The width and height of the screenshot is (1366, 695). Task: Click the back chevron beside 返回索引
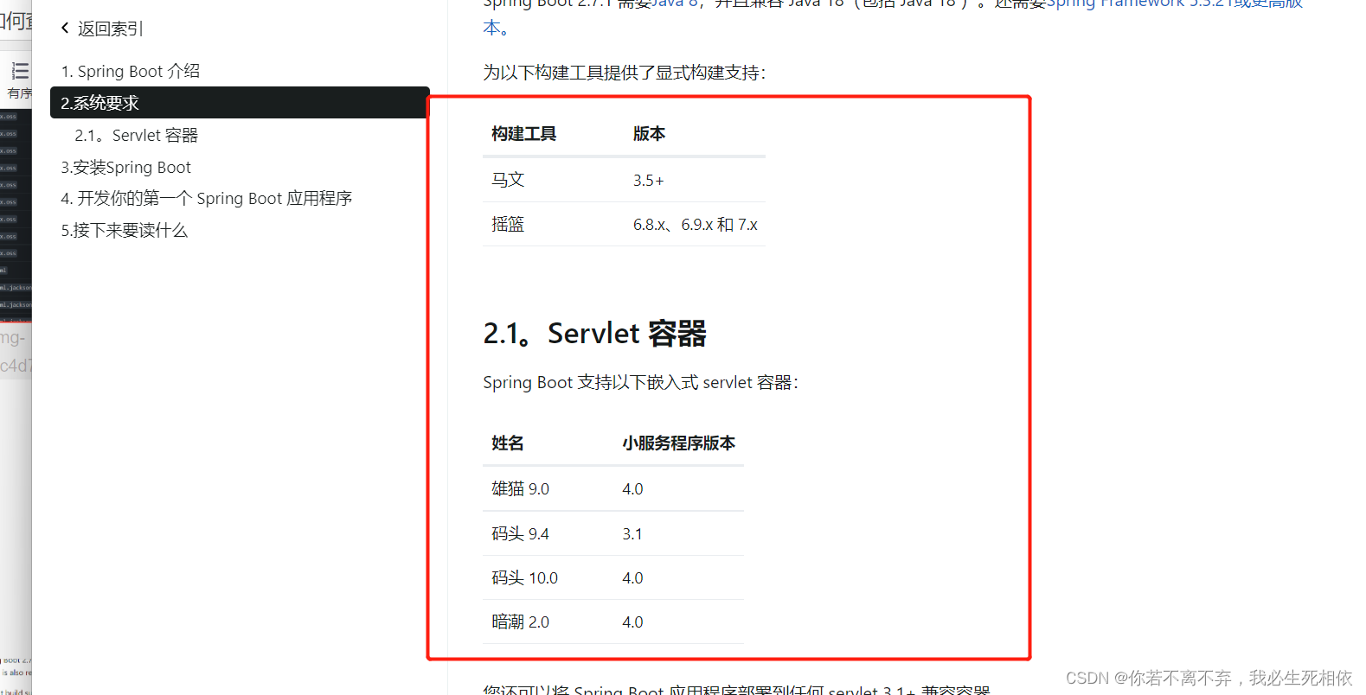pyautogui.click(x=65, y=29)
